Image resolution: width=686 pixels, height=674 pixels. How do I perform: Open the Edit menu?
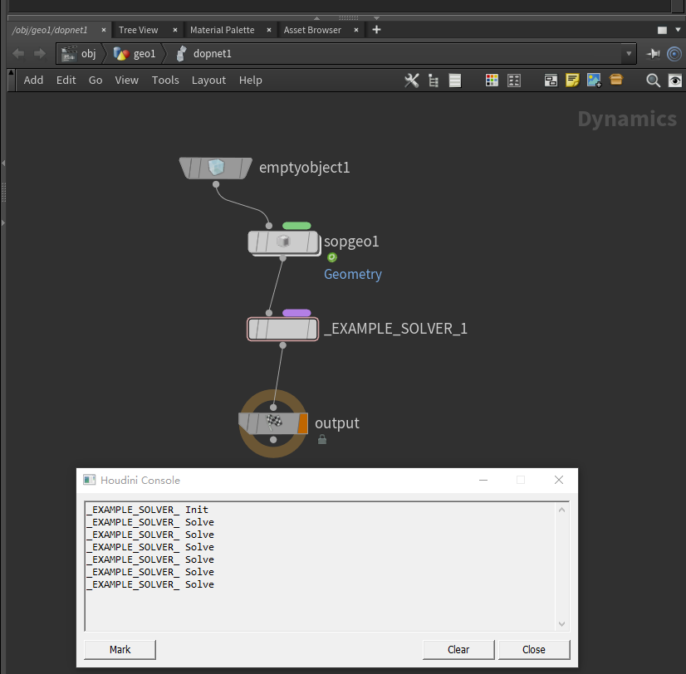click(x=66, y=81)
